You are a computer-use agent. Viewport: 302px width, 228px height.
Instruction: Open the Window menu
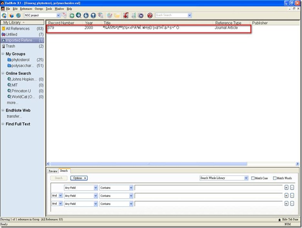[59, 9]
